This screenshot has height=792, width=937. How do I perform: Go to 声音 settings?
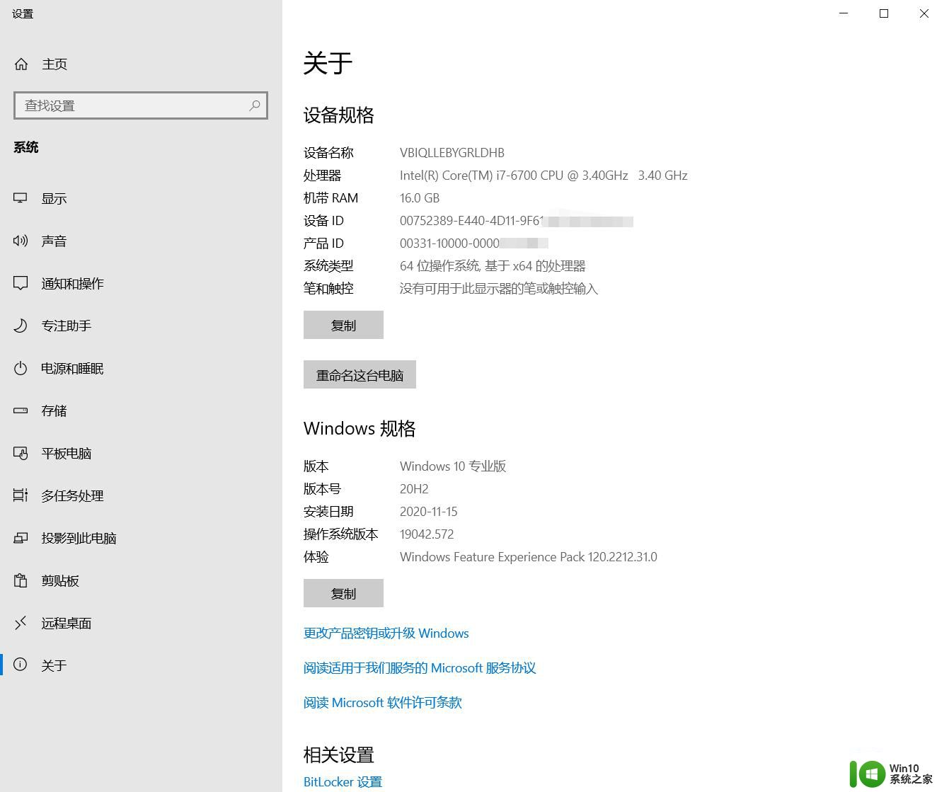pyautogui.click(x=141, y=241)
